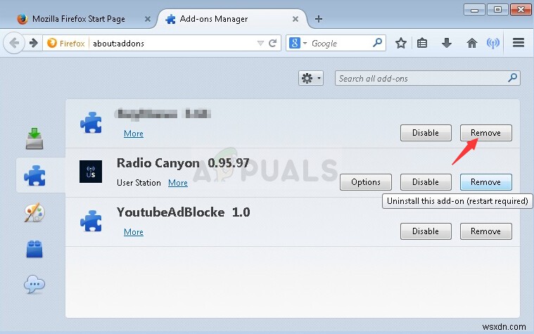
Task: Open the Appearance sidebar category
Action: coord(34,212)
